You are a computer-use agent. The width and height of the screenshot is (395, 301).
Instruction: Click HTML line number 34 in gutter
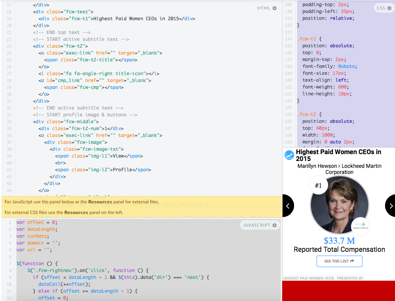[x=9, y=122]
